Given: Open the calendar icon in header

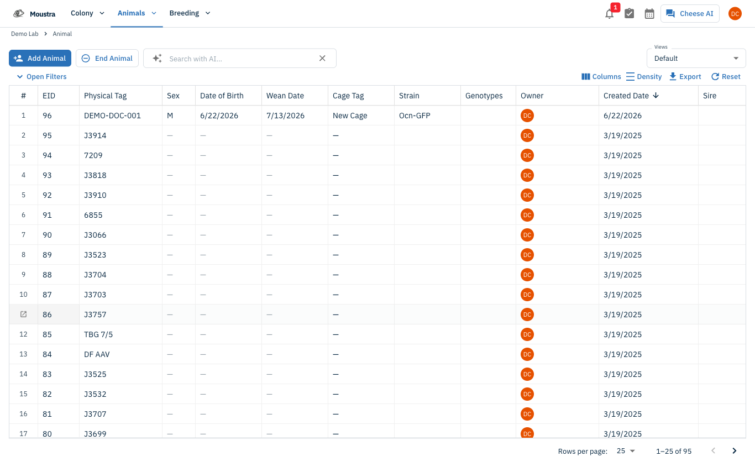Looking at the screenshot, I should (649, 14).
